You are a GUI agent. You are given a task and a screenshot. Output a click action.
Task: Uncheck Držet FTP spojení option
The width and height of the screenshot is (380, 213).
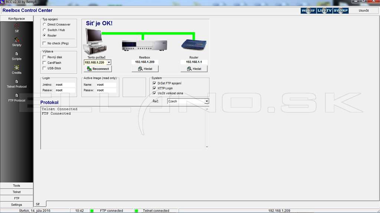[x=154, y=83]
